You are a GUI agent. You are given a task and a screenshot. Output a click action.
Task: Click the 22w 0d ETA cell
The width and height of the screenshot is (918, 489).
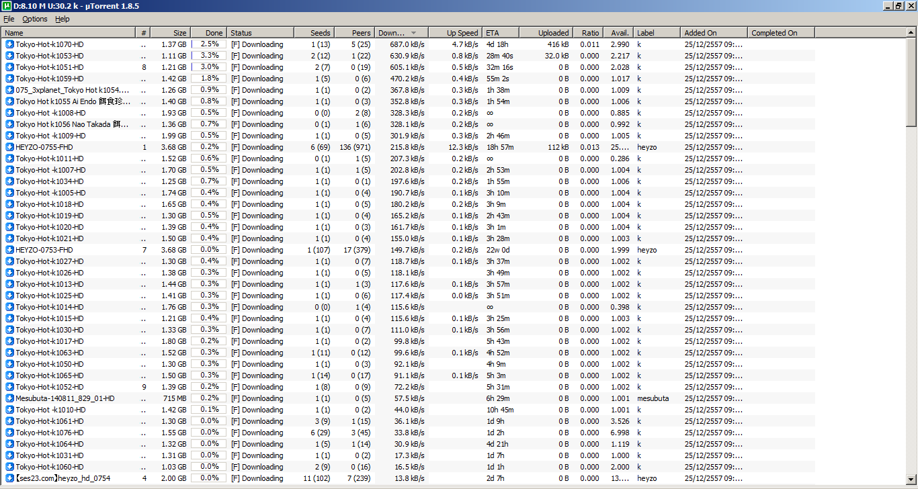tap(499, 250)
